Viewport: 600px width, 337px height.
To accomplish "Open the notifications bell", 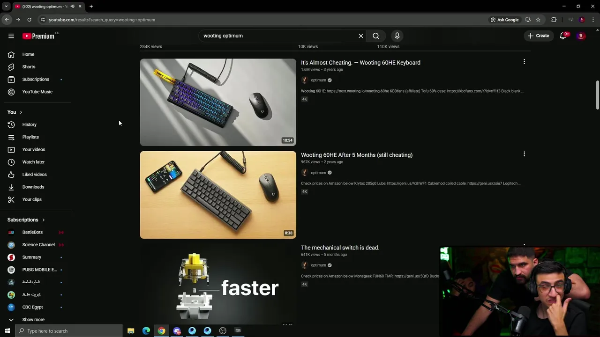I will 563,36.
